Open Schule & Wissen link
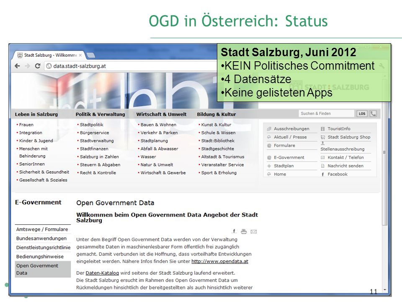402x302 pixels. [x=218, y=133]
